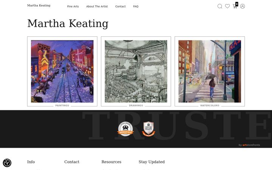This screenshot has height=170, width=272.
Task: Click the Verified Secure Website shield badge
Action: (x=148, y=129)
